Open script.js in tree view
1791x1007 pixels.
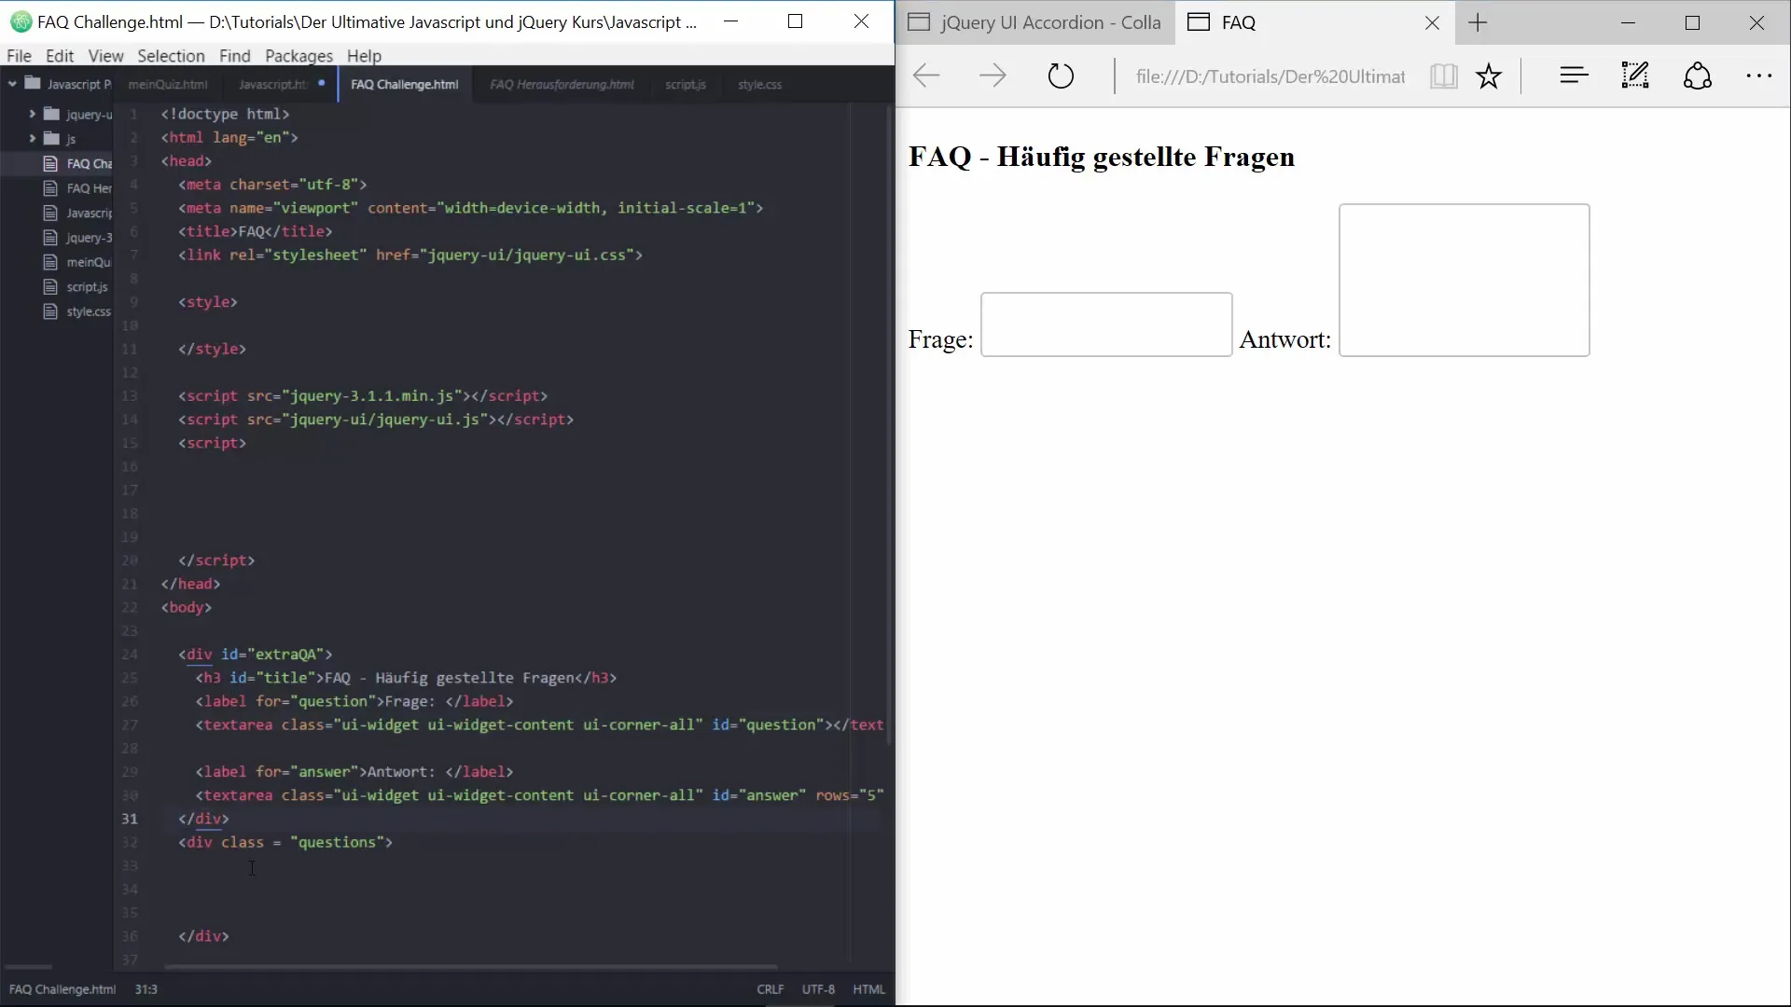pyautogui.click(x=76, y=287)
